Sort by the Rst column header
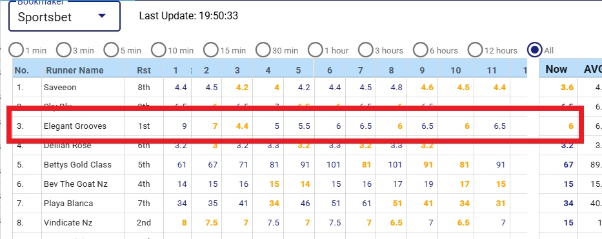This screenshot has width=602, height=239. 144,70
